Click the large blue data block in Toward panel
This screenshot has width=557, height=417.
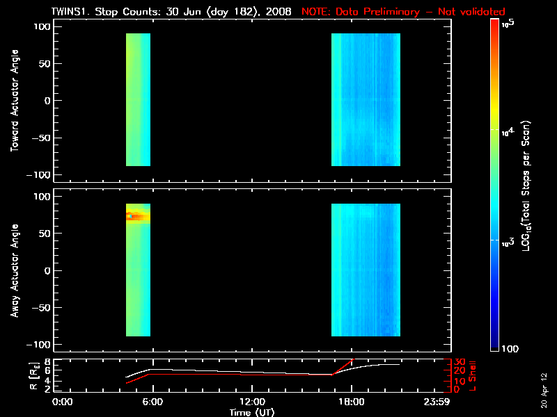tap(366, 99)
